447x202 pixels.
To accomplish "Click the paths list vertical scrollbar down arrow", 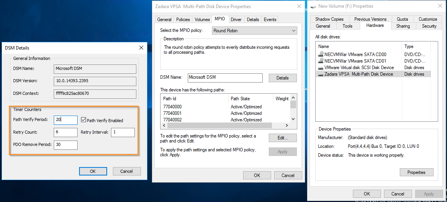I will coord(293,119).
